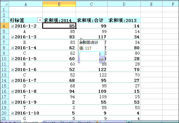179x123 pixels.
Task: Collapse the 2016-1-3 pivot group
Action: click(x=12, y=37)
